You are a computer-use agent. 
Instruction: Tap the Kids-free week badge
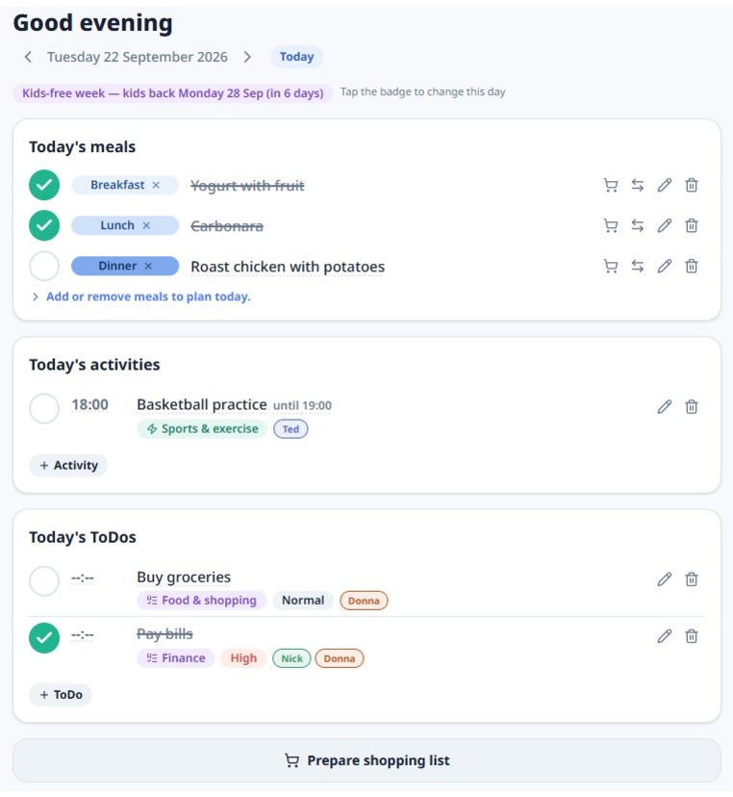tap(173, 93)
